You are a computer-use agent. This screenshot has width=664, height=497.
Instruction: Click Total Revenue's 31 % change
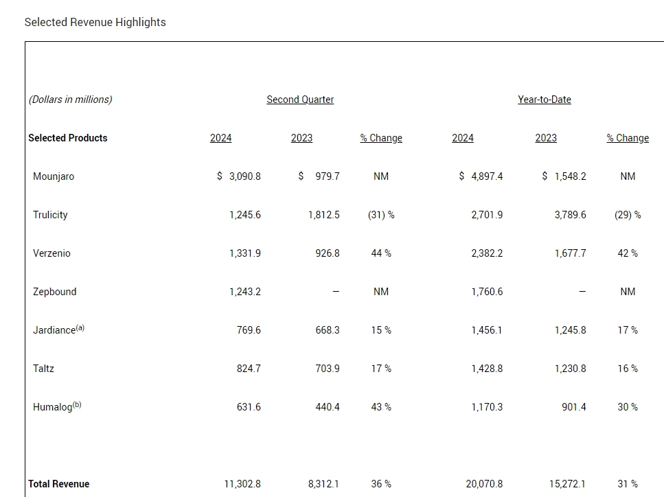coord(628,484)
